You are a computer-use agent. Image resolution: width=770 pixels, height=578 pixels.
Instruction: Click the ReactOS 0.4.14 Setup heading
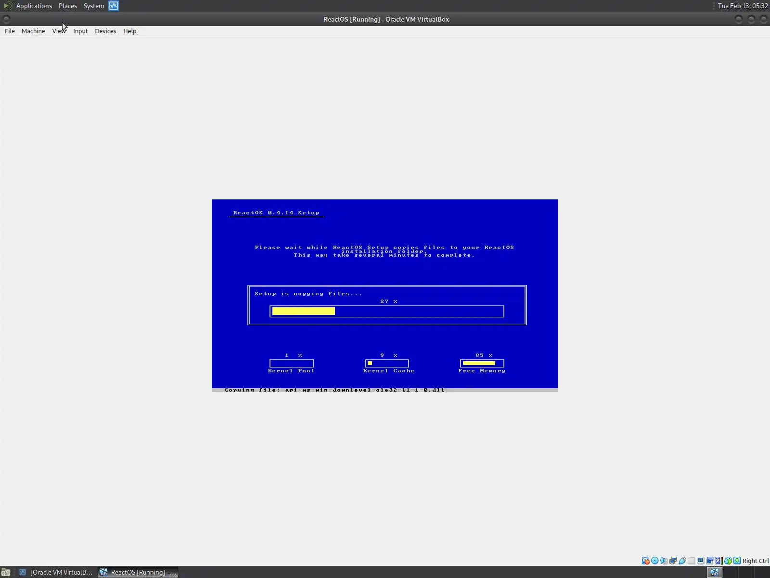[x=276, y=212]
